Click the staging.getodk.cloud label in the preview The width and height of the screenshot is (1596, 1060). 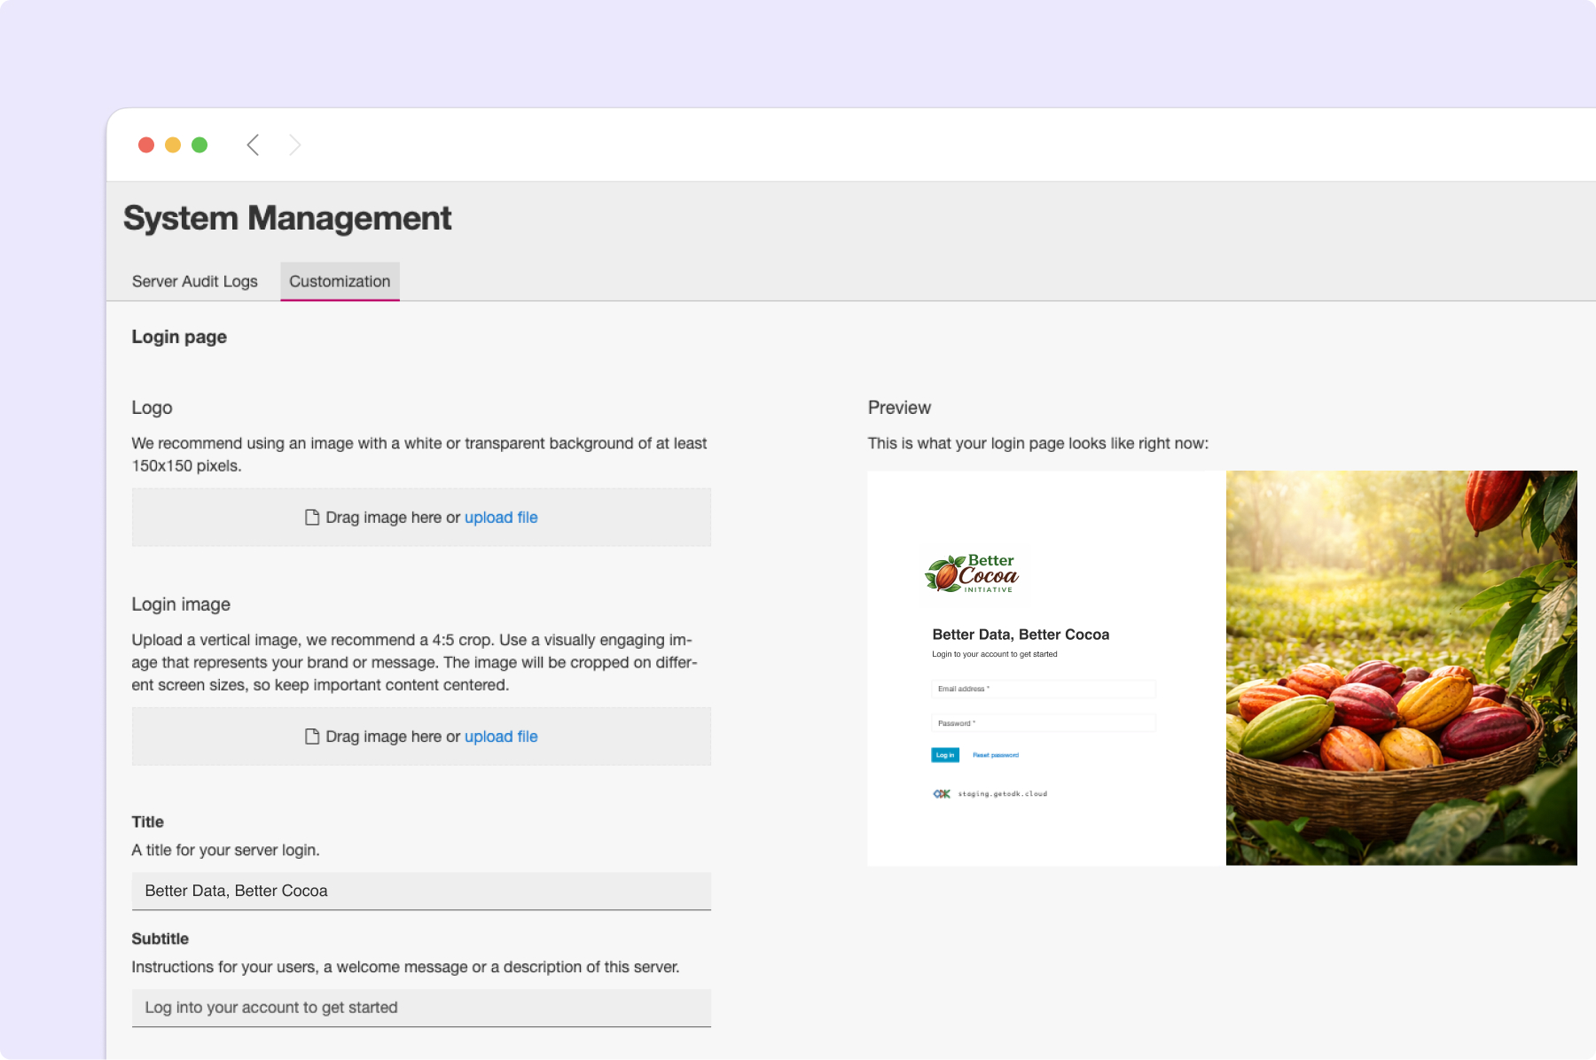tap(1004, 793)
